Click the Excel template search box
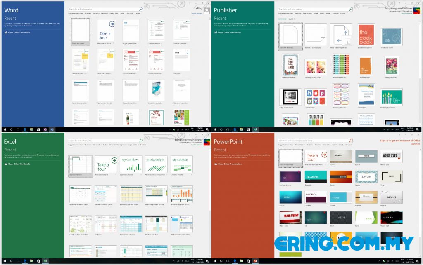Screen dimensions: 423x265 pos(105,141)
